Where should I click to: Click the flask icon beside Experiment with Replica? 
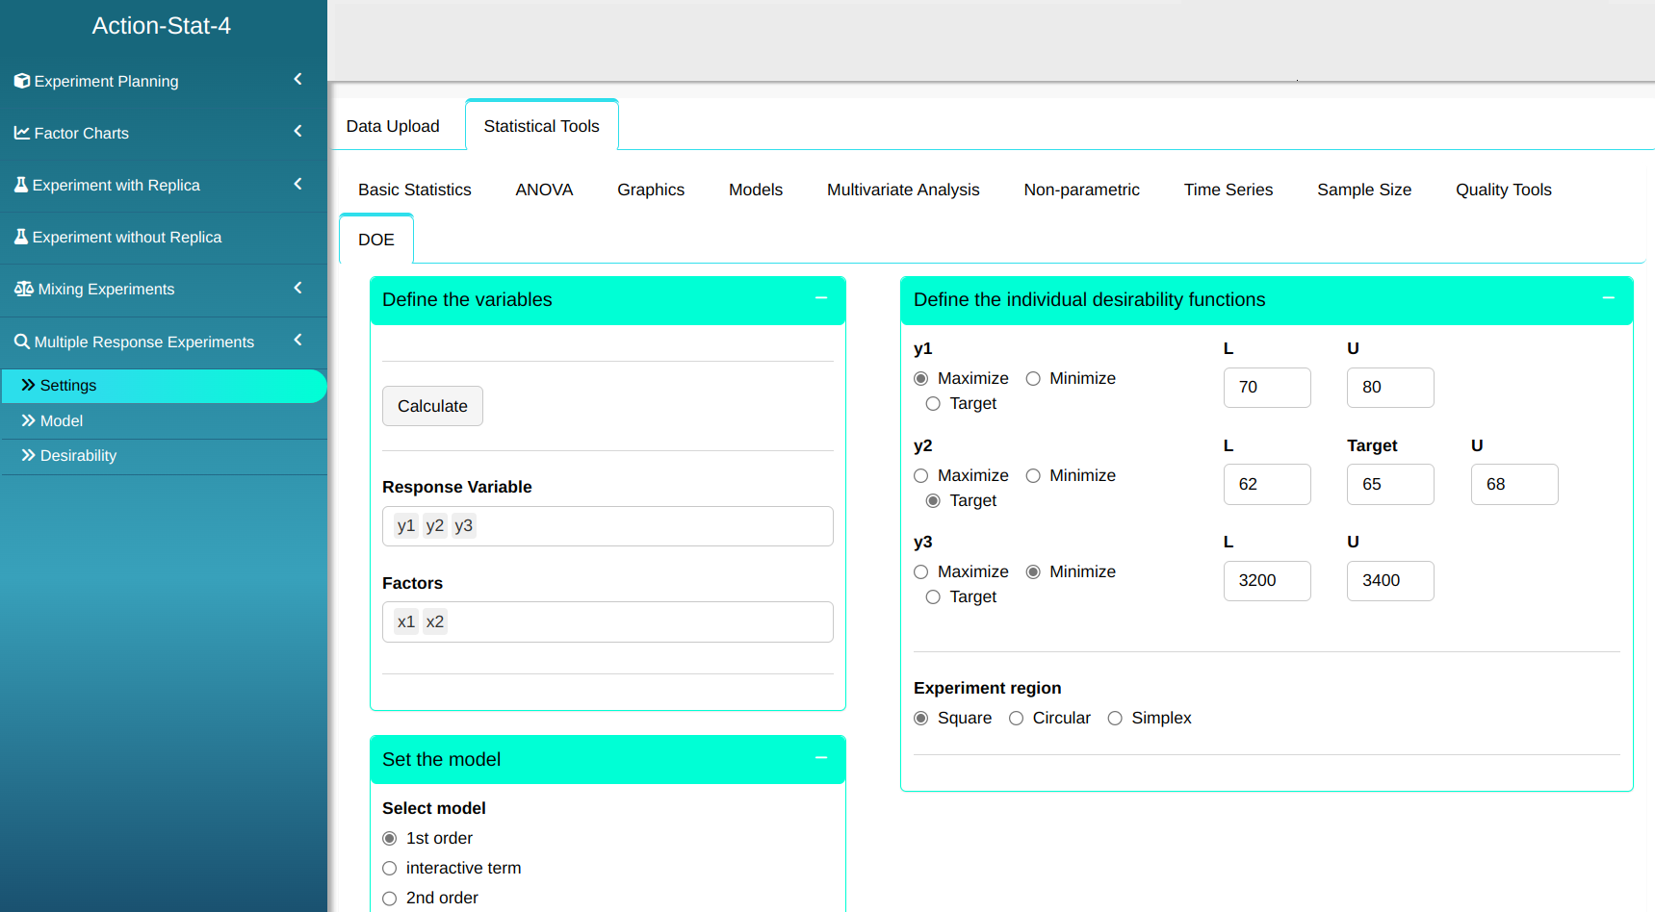click(21, 185)
